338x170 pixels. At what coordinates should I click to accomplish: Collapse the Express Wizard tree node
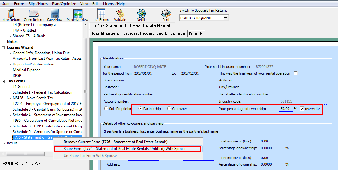(3, 48)
